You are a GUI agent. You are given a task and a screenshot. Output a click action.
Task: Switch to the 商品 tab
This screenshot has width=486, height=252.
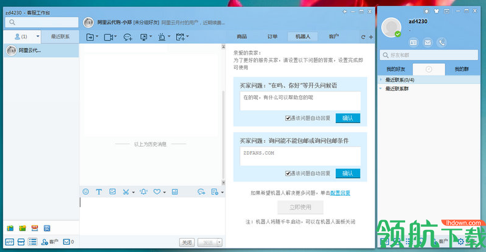pos(241,37)
